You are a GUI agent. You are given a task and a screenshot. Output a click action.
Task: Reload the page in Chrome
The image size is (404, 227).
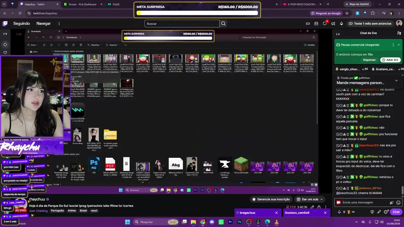pyautogui.click(x=20, y=13)
